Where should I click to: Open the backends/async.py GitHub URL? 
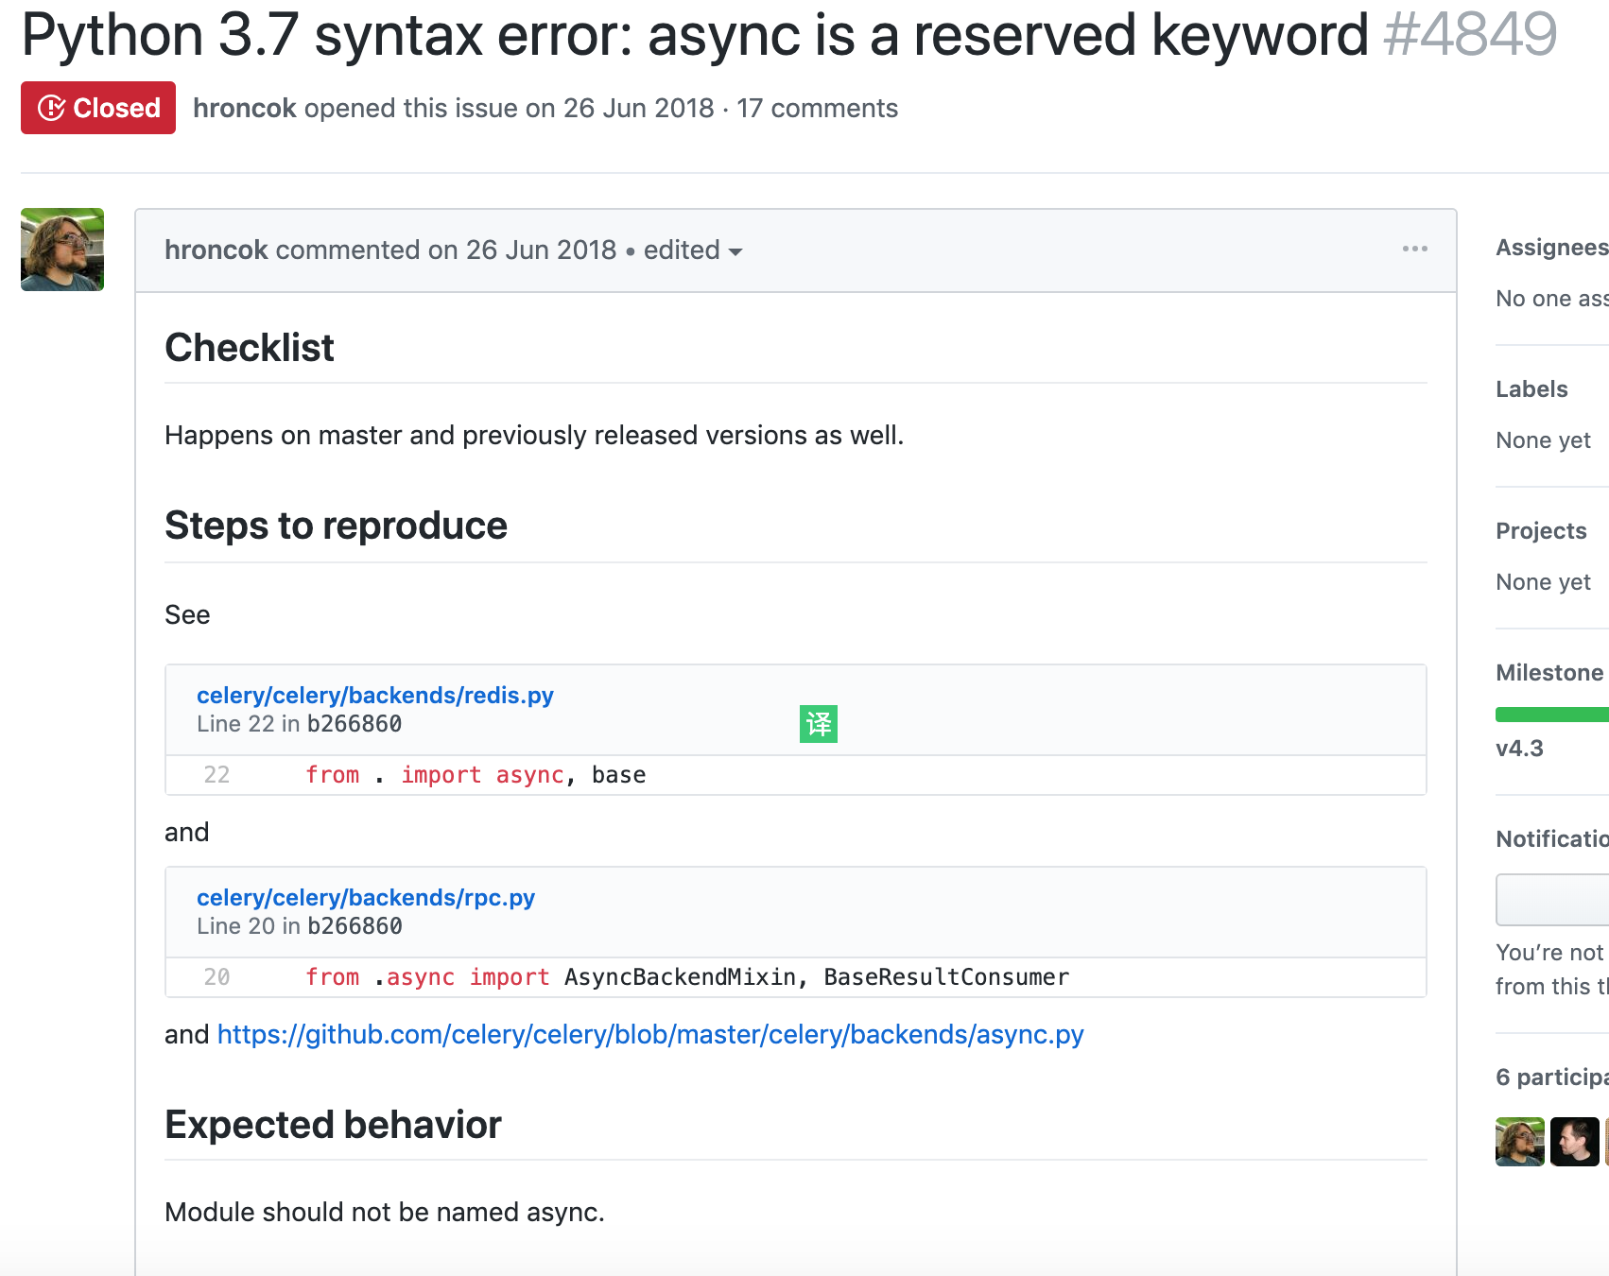pos(650,1034)
